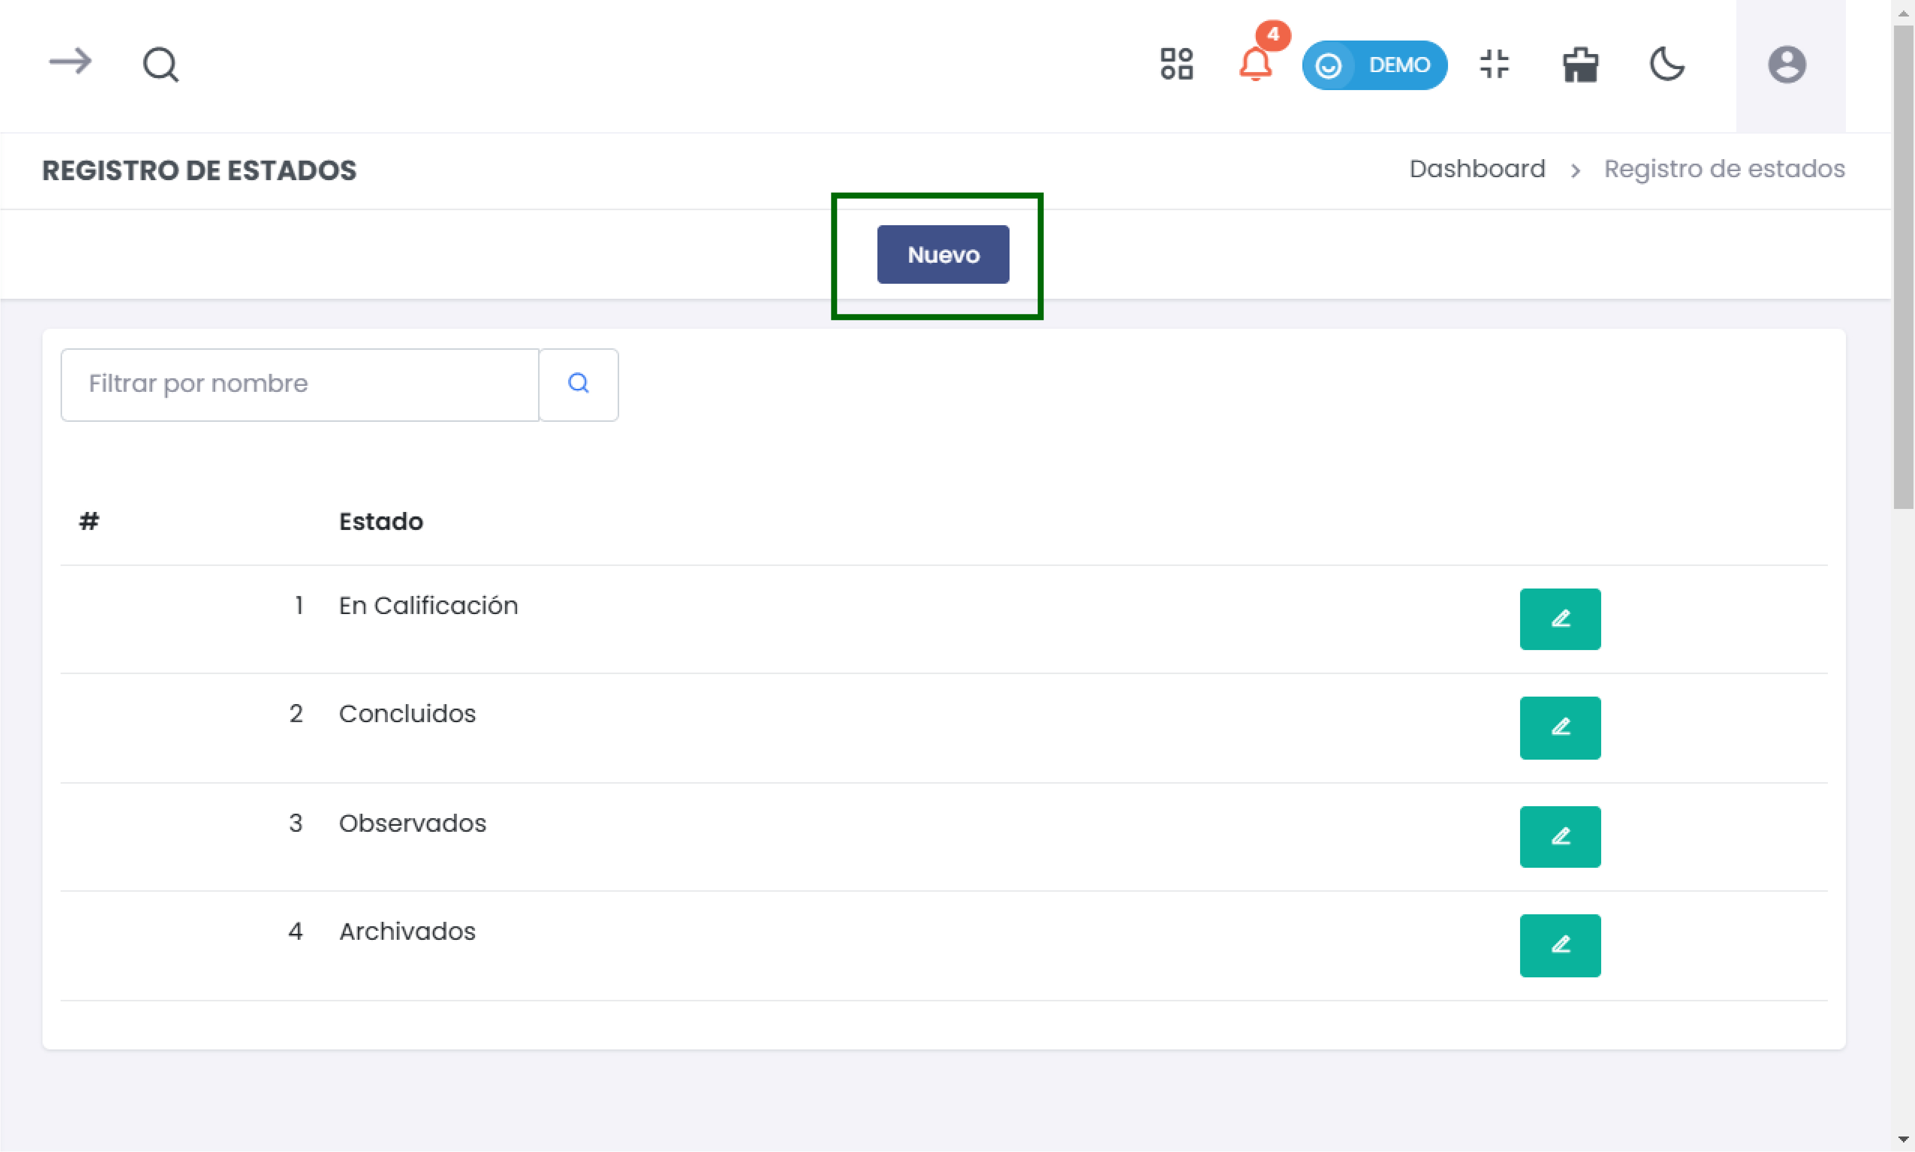Click the Nuevo button
Screen dimensions: 1915x1152
pyautogui.click(x=942, y=255)
